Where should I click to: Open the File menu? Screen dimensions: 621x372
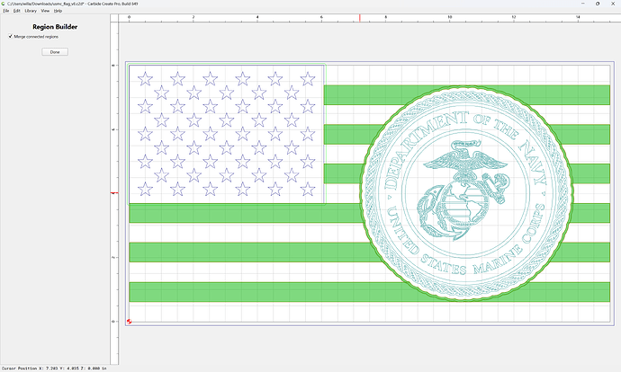(6, 11)
